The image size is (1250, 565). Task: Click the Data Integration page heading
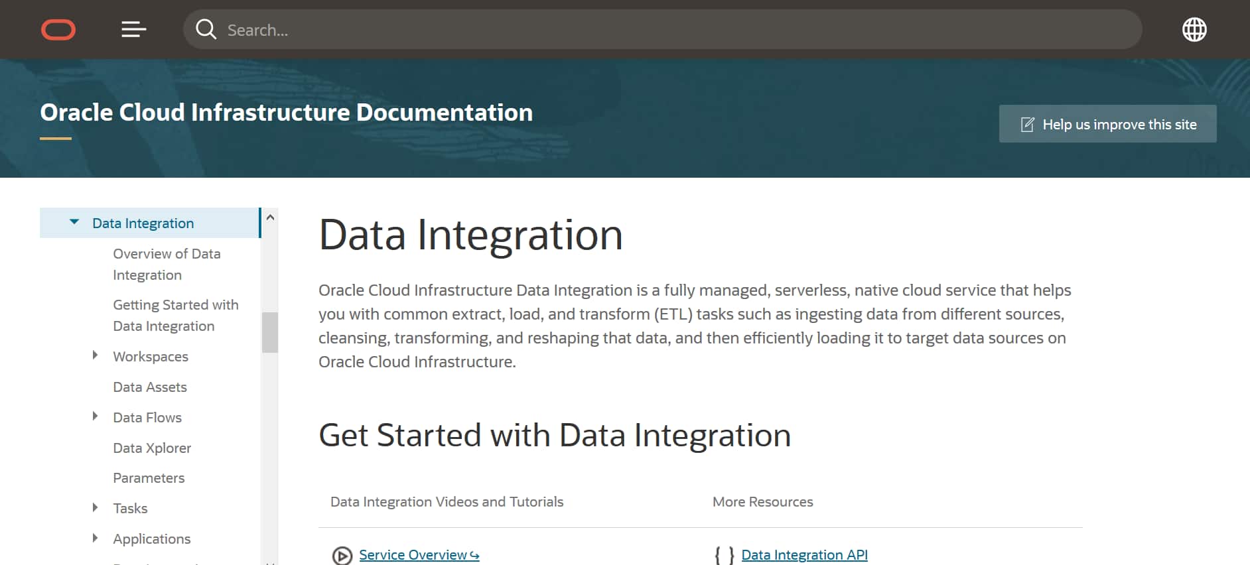[x=470, y=235]
